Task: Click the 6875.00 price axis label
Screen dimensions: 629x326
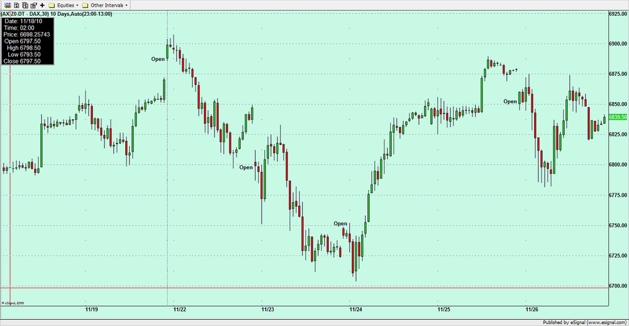Action: (x=618, y=74)
